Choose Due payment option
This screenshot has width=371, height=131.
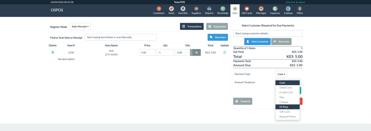(287, 97)
